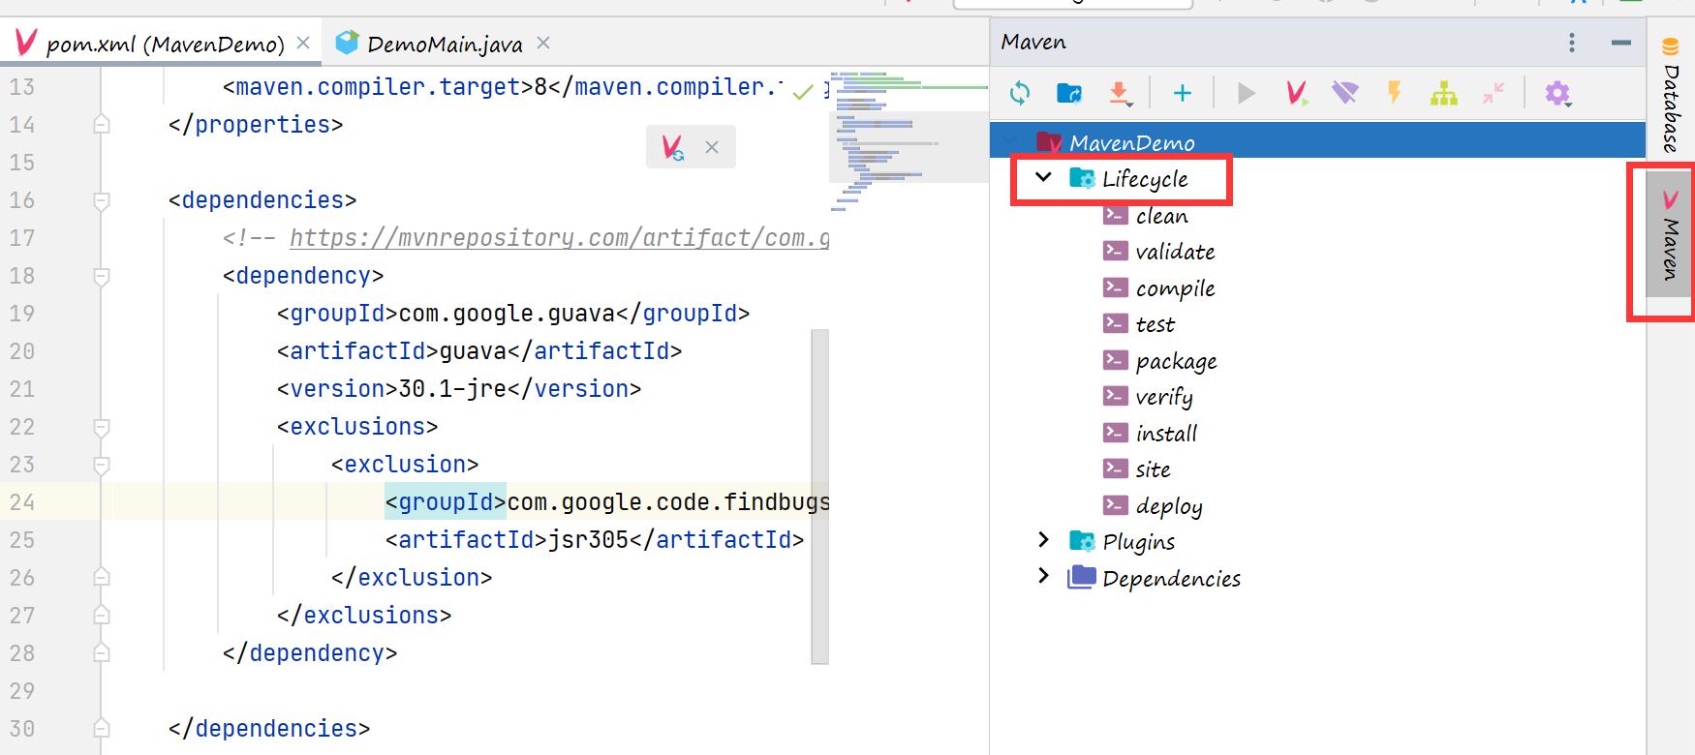Click the mvnrepository.com comment link
Viewport: 1695px width, 755px height.
[559, 238]
